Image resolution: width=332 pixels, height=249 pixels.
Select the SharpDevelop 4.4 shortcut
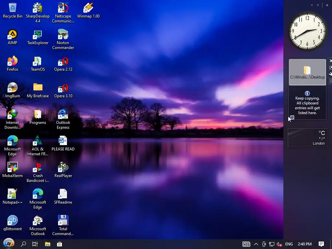point(38,13)
